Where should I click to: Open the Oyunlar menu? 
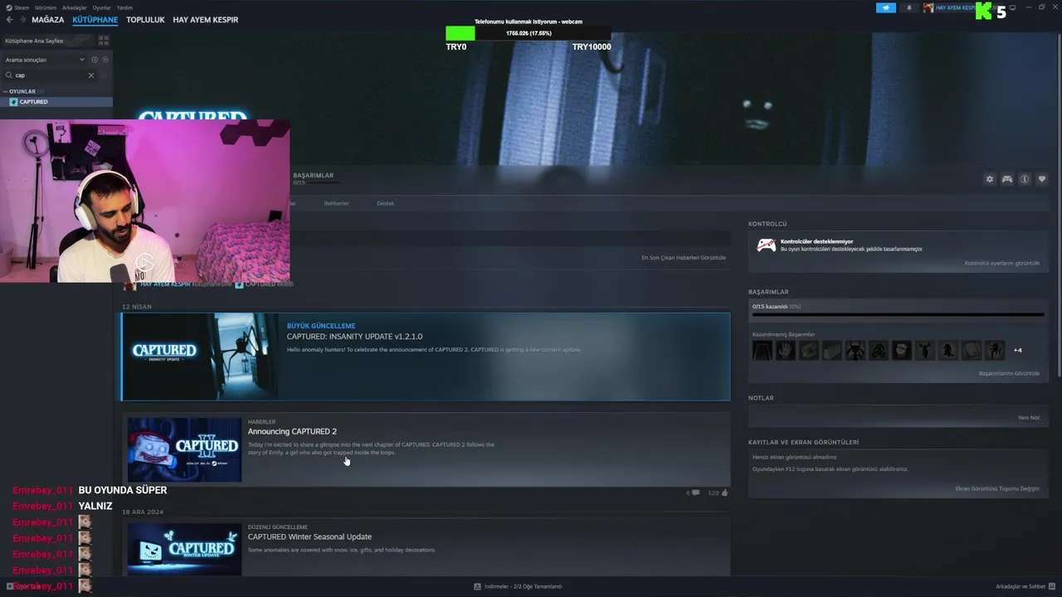tap(101, 7)
